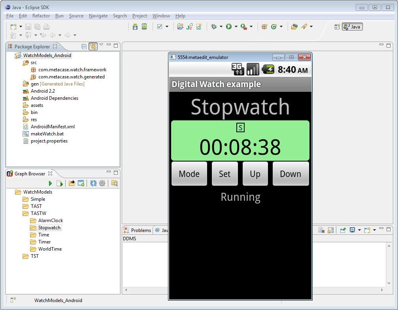Open the New Java Class wizard icon
The image size is (398, 310).
click(199, 27)
